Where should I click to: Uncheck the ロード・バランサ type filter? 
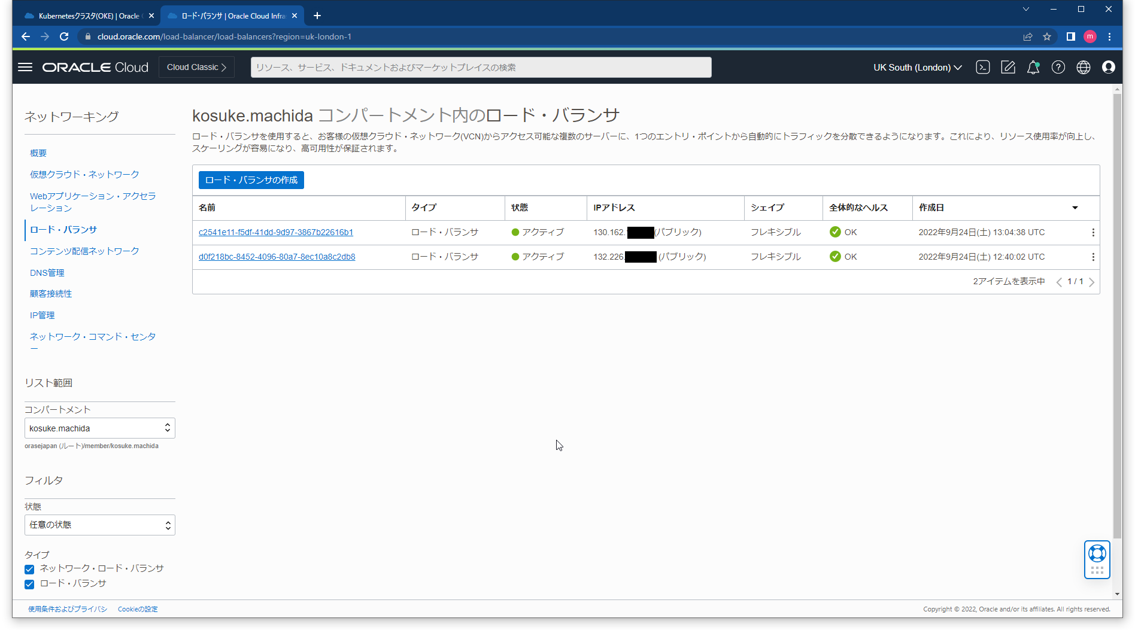pyautogui.click(x=29, y=584)
